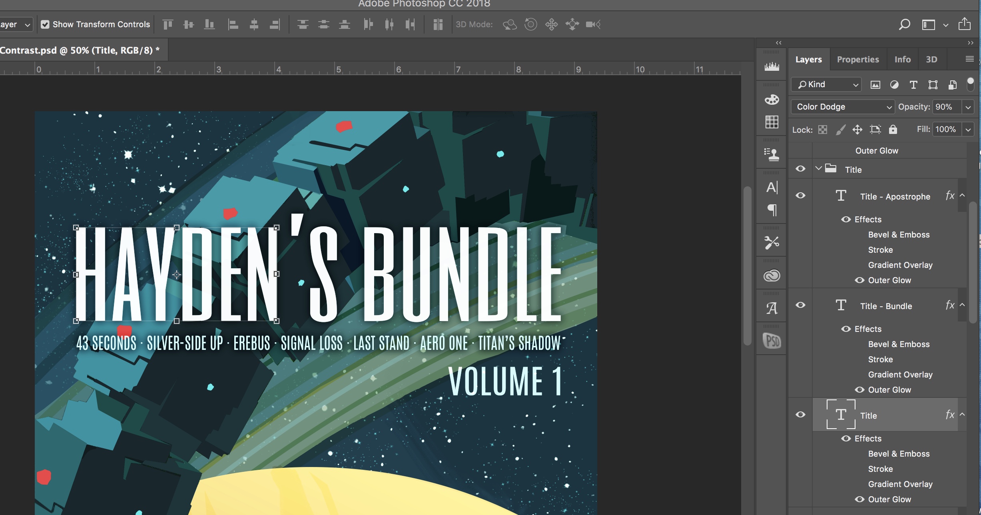Viewport: 981px width, 515px height.
Task: Open the search magnifier in options bar
Action: click(904, 24)
